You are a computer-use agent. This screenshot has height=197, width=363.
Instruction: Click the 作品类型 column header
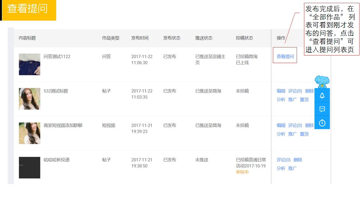[x=111, y=38]
